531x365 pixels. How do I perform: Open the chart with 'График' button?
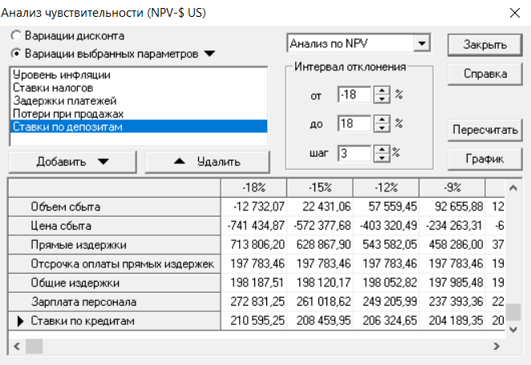pos(485,158)
